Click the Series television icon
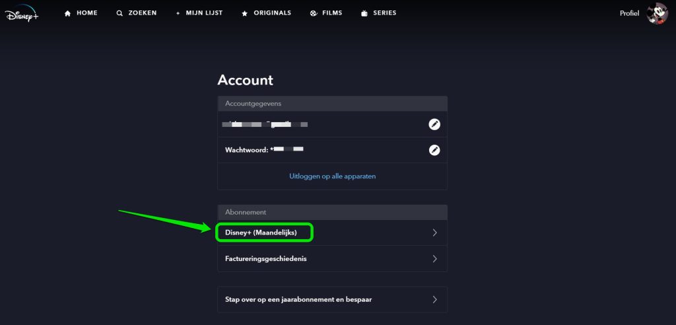The height and width of the screenshot is (325, 676). pyautogui.click(x=364, y=13)
